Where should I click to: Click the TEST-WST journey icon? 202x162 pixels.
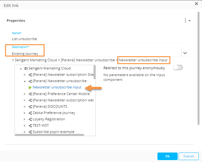30,125
